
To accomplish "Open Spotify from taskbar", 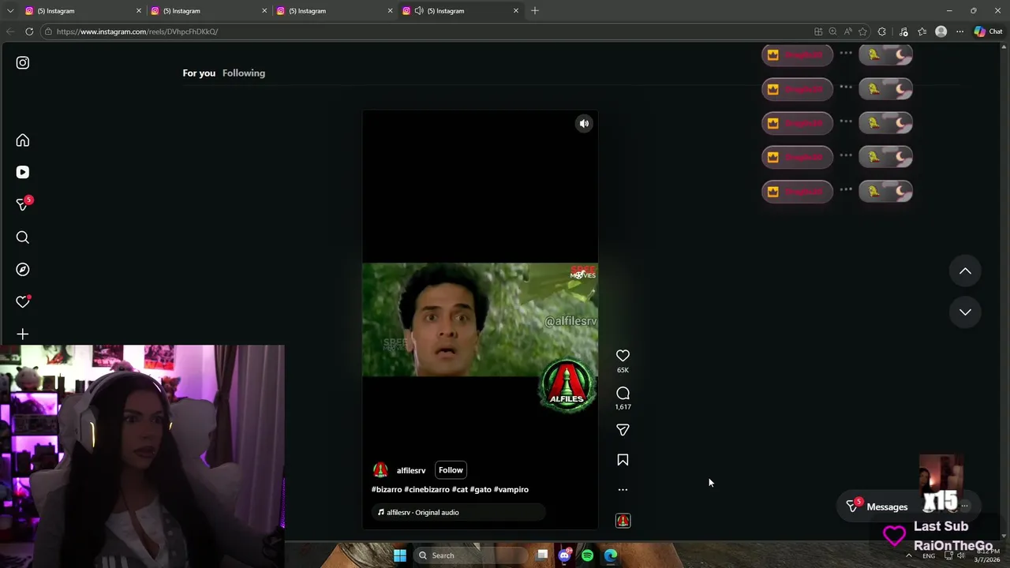I will pyautogui.click(x=587, y=555).
